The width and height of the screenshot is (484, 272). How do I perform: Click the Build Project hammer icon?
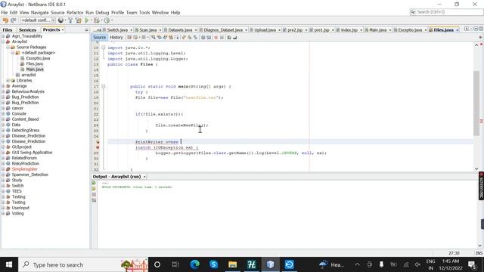click(70, 20)
